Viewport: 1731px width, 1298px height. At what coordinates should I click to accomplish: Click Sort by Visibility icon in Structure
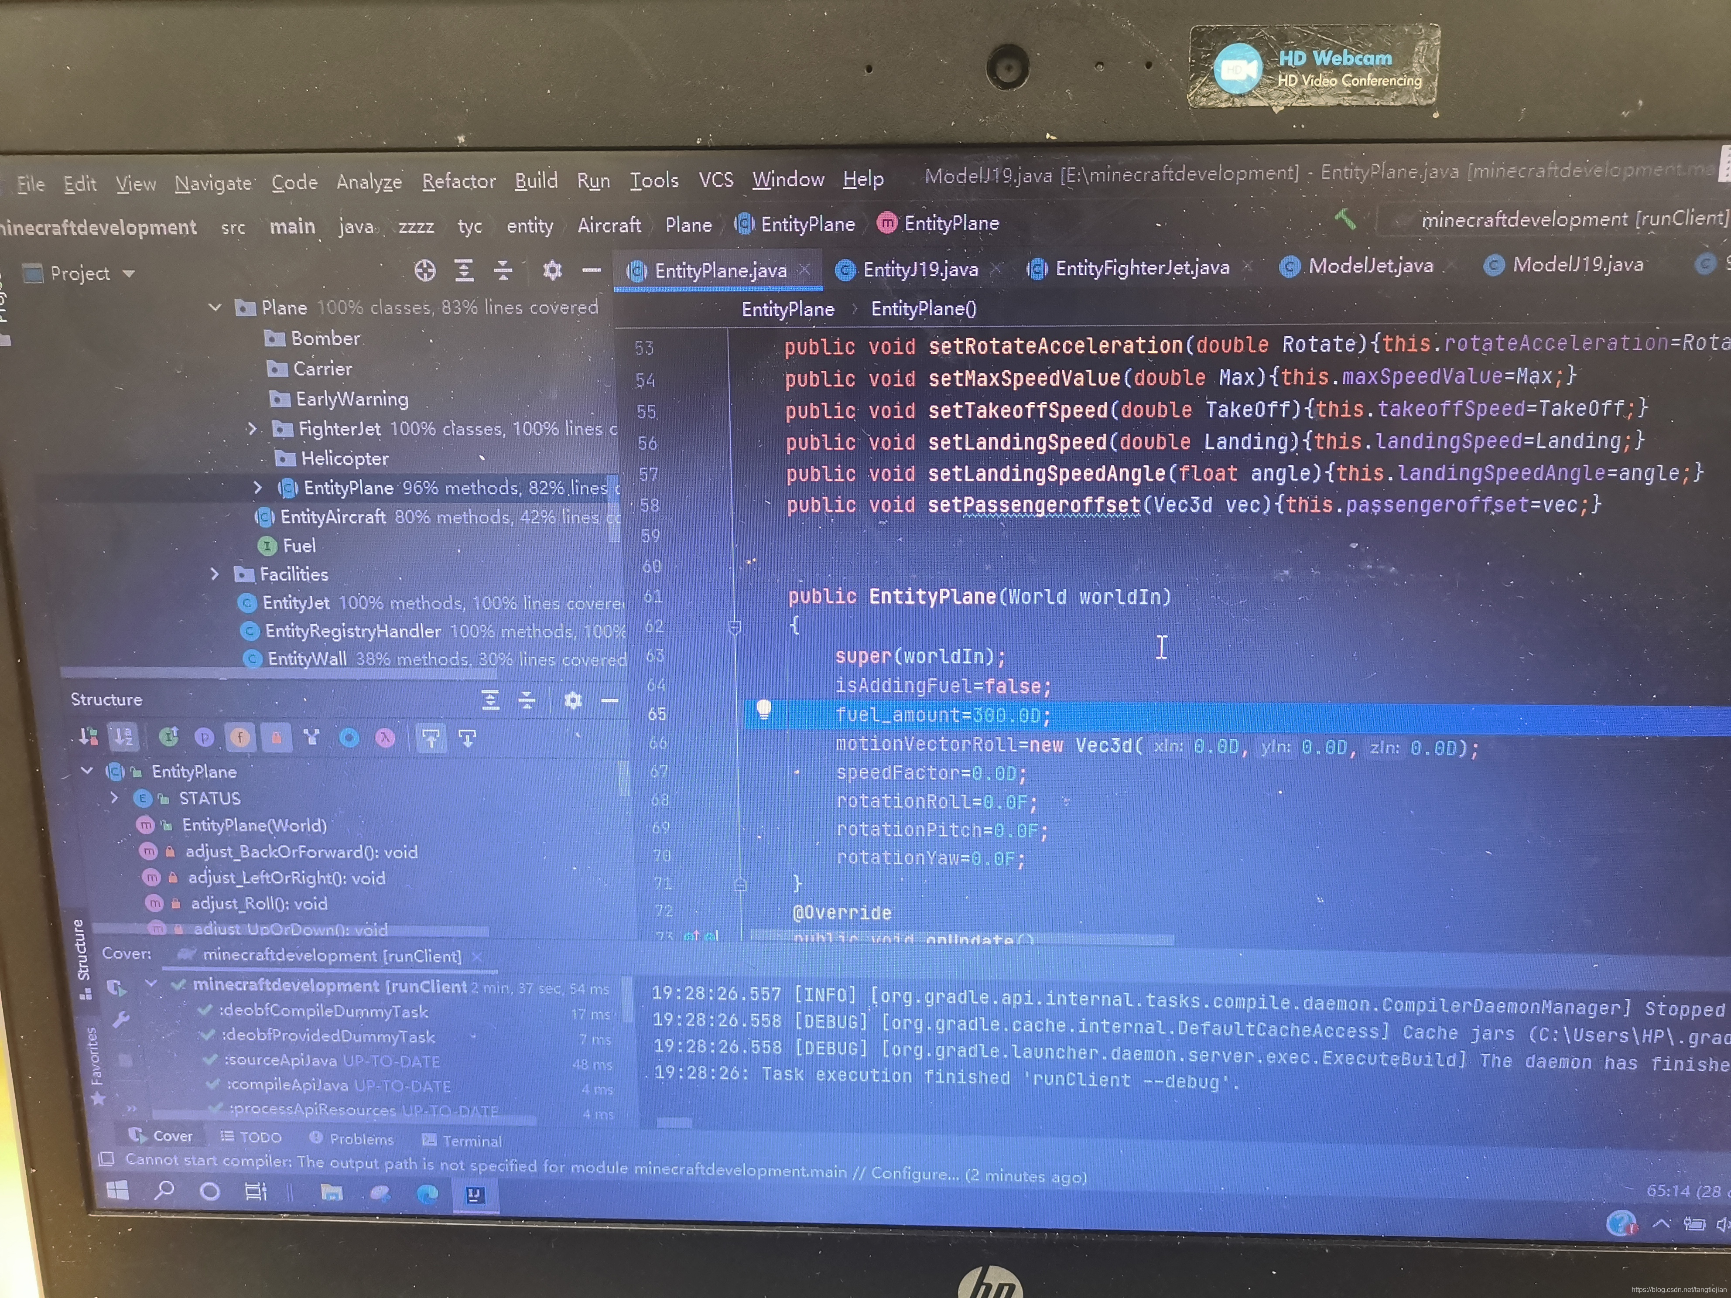click(x=88, y=736)
